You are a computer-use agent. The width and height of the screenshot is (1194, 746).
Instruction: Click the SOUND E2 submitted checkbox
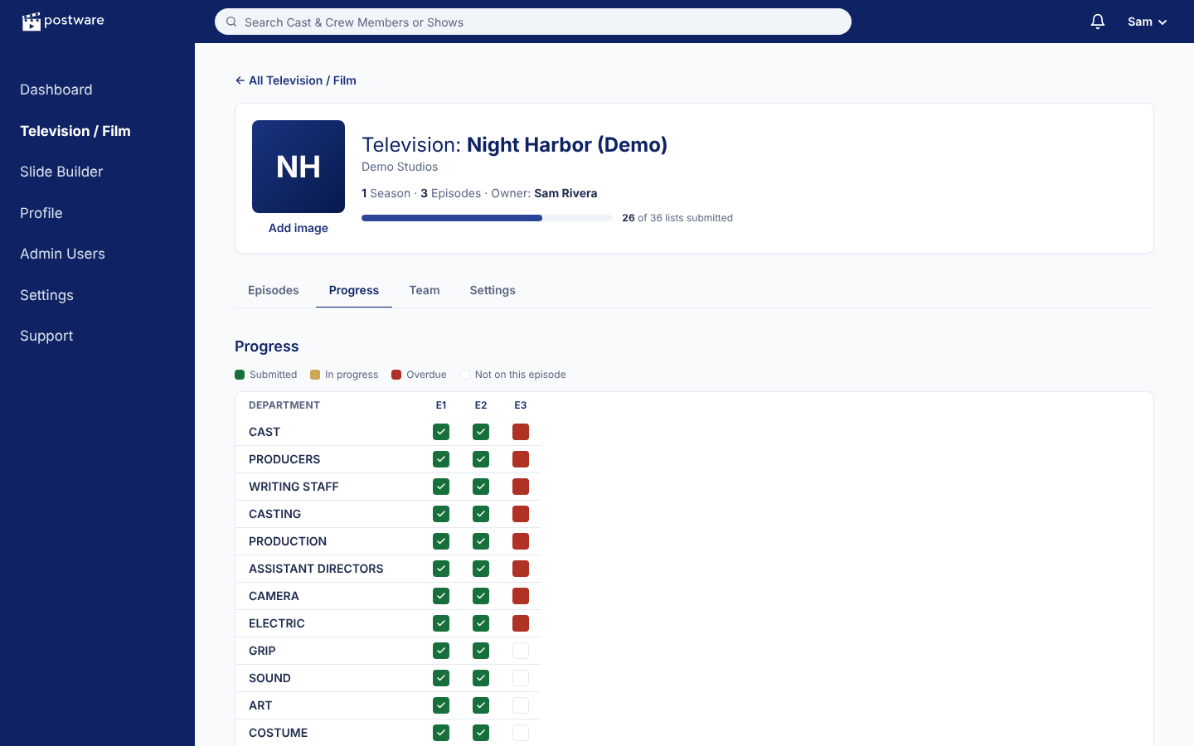[x=481, y=678]
